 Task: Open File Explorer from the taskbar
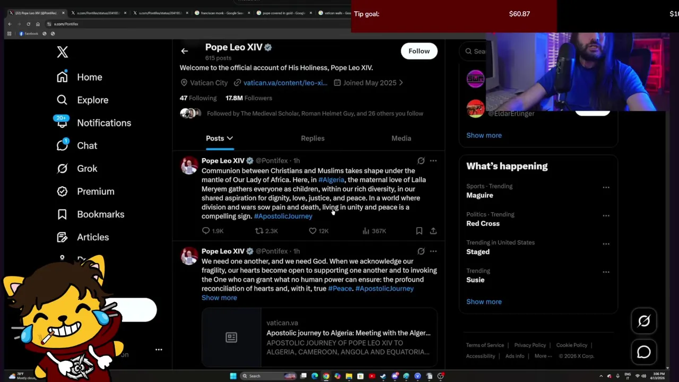[x=349, y=376]
